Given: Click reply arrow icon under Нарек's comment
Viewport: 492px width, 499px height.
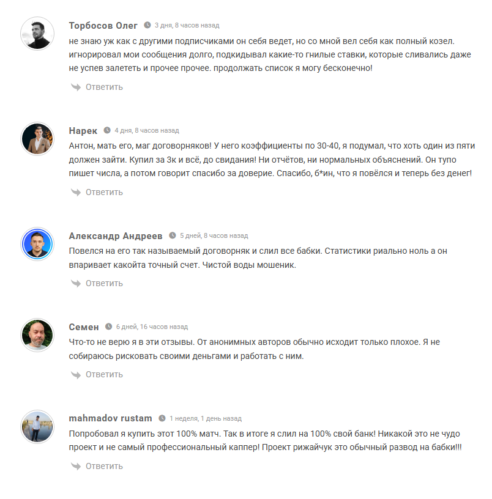Looking at the screenshot, I should coord(76,193).
